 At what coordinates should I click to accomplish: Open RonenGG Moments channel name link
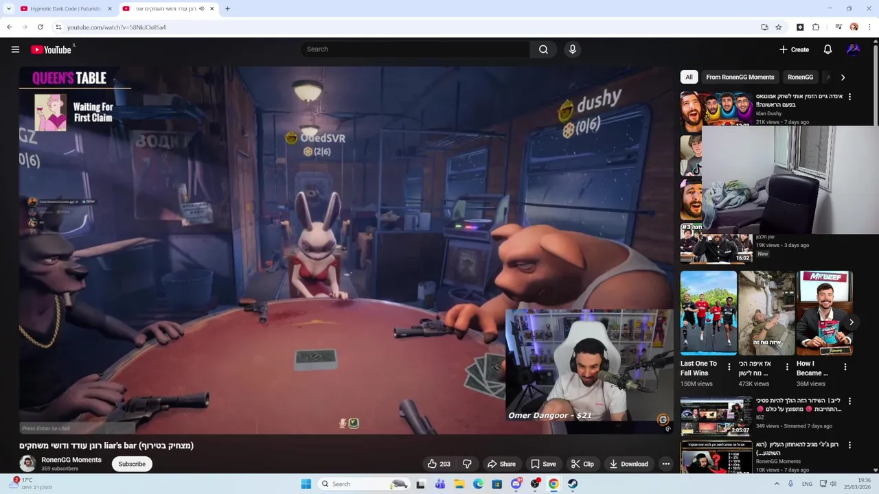[71, 460]
